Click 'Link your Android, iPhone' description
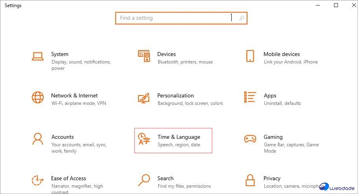The width and height of the screenshot is (358, 194). pyautogui.click(x=291, y=62)
